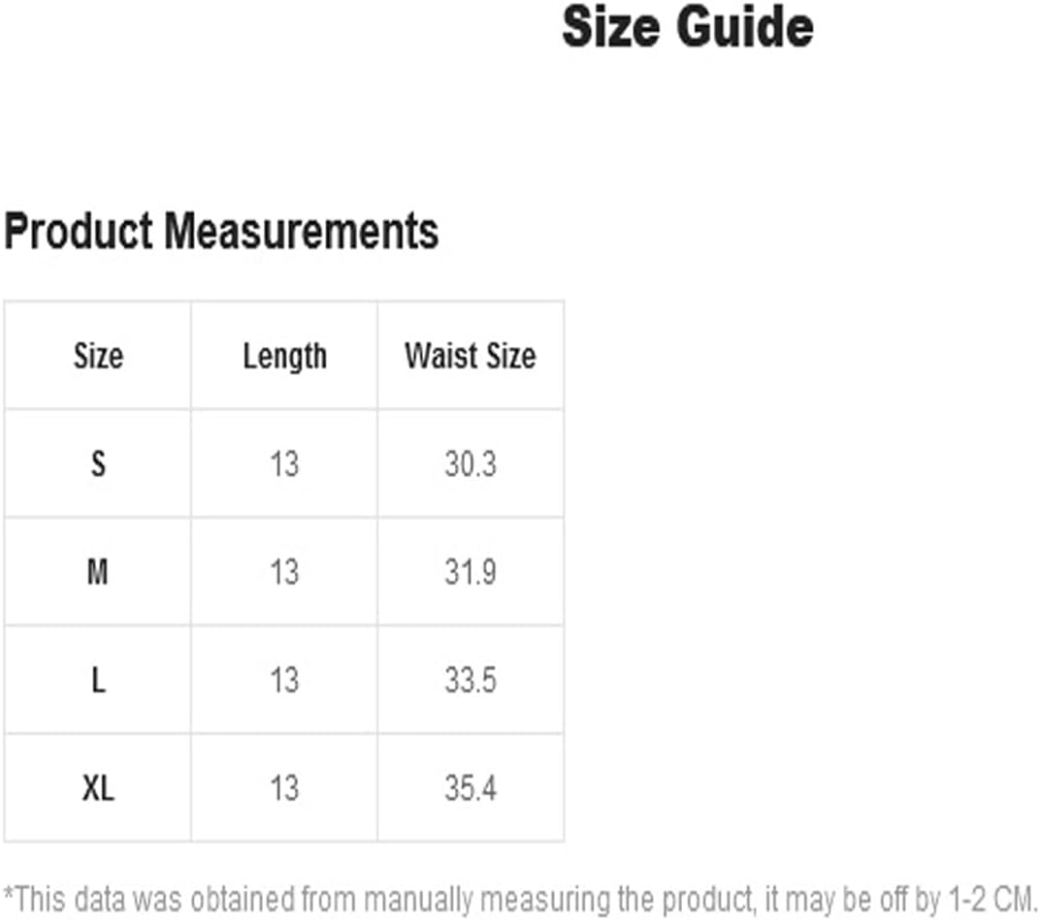Click the length value 13 for size S

[x=284, y=464]
